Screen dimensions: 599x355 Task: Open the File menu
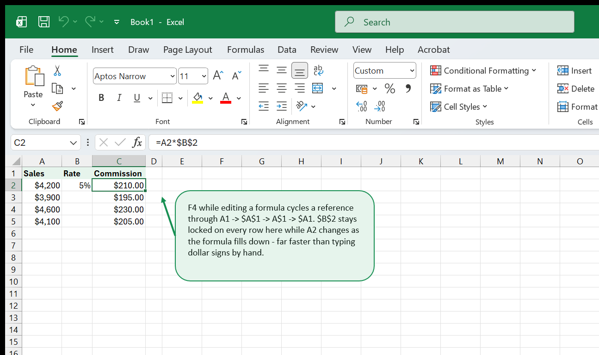click(x=26, y=50)
